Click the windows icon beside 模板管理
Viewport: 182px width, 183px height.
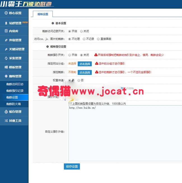(6, 67)
